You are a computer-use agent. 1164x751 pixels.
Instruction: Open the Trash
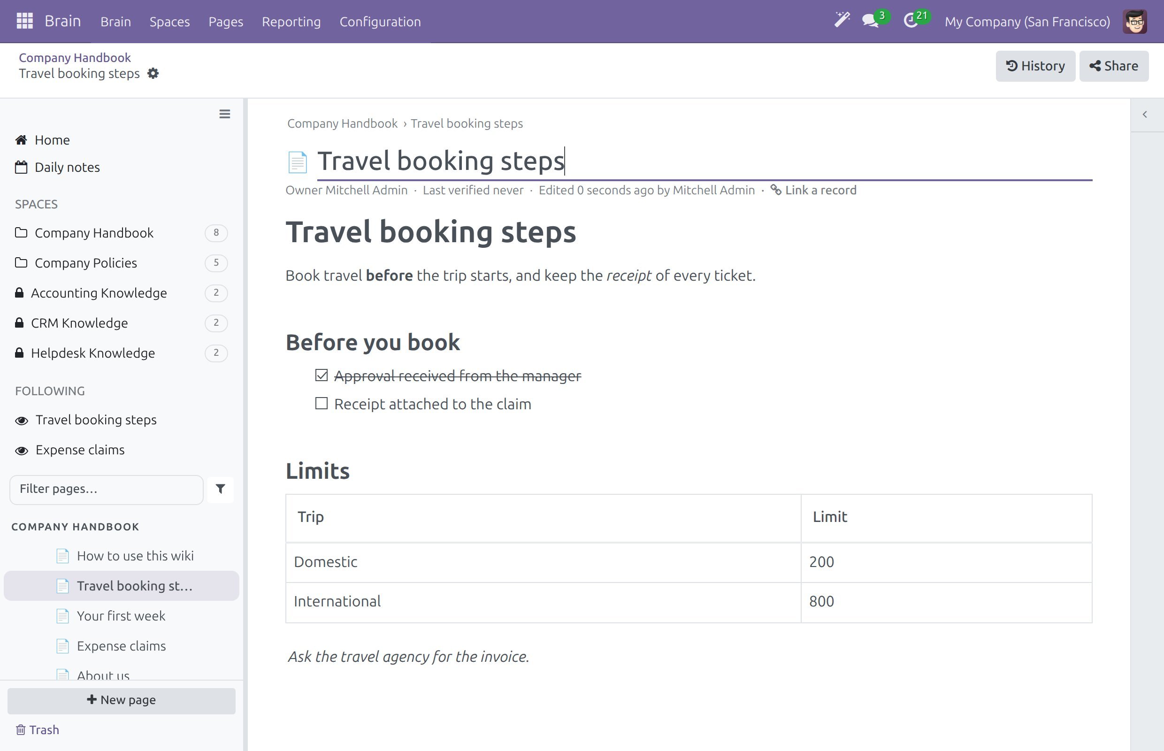38,730
